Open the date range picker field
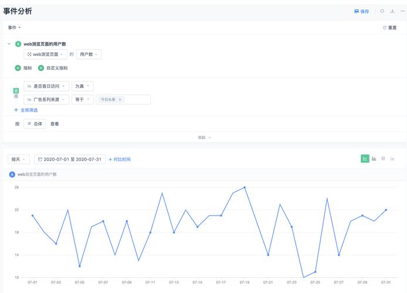 point(70,159)
